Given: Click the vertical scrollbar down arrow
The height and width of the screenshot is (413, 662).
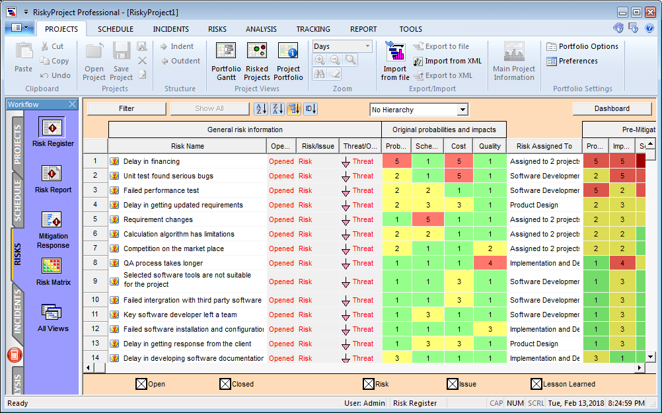Looking at the screenshot, I should (650, 357).
